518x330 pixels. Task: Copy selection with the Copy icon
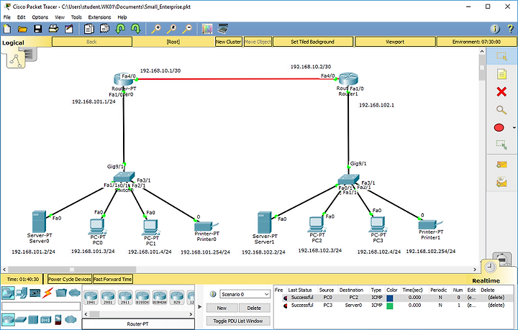(x=88, y=29)
